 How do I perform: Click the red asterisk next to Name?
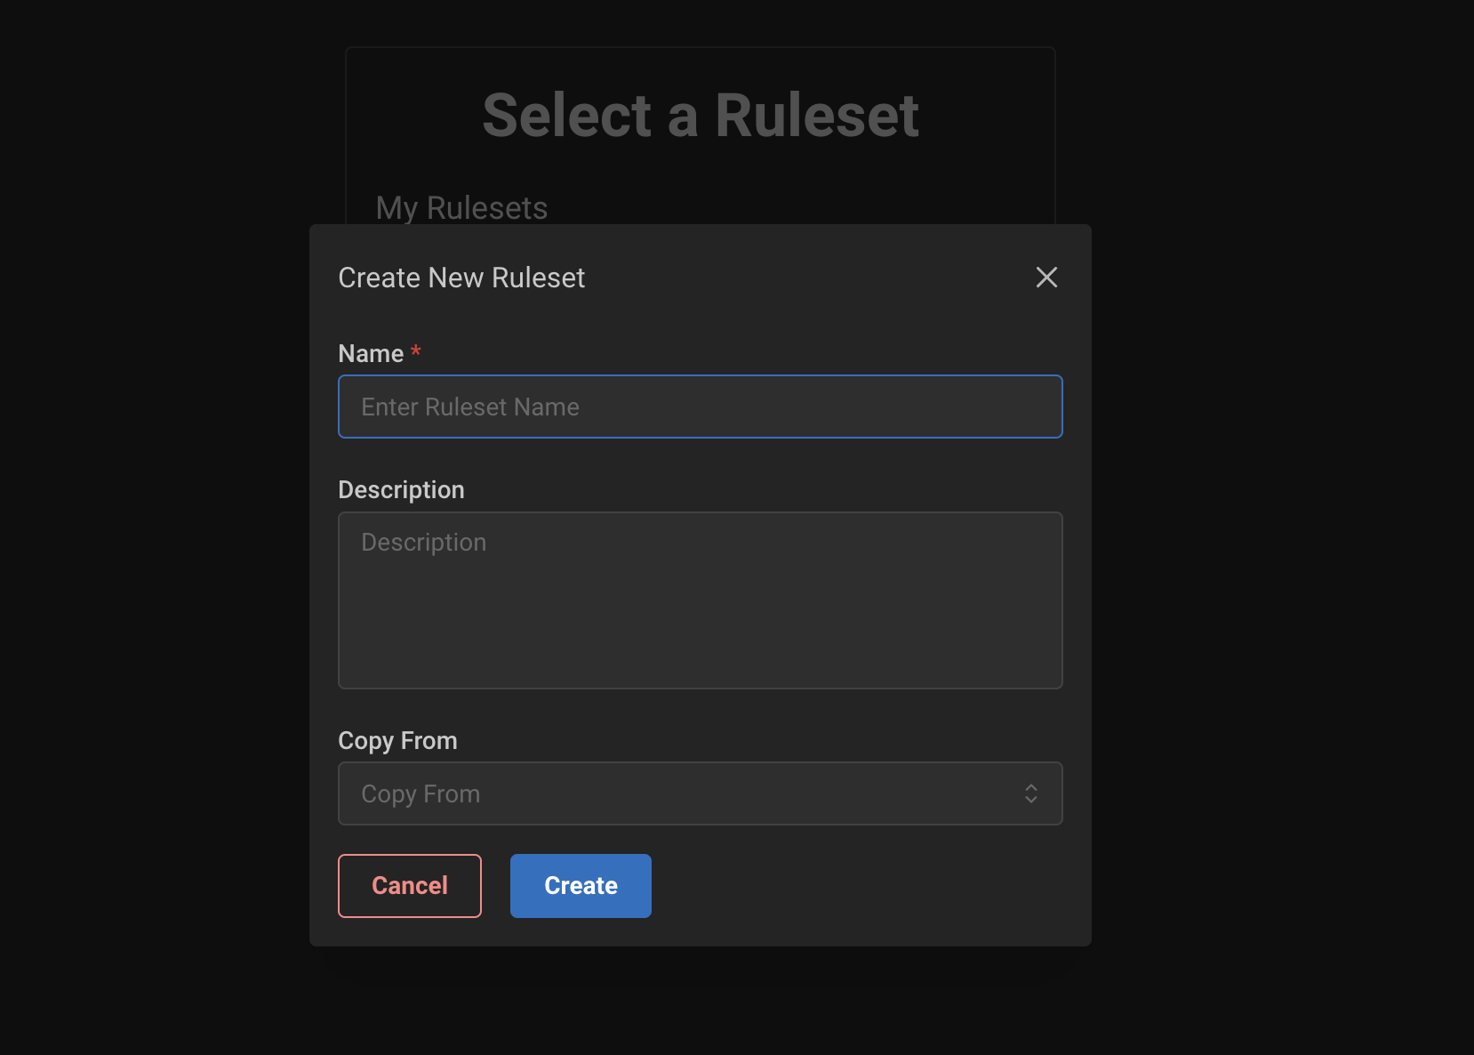(x=416, y=350)
